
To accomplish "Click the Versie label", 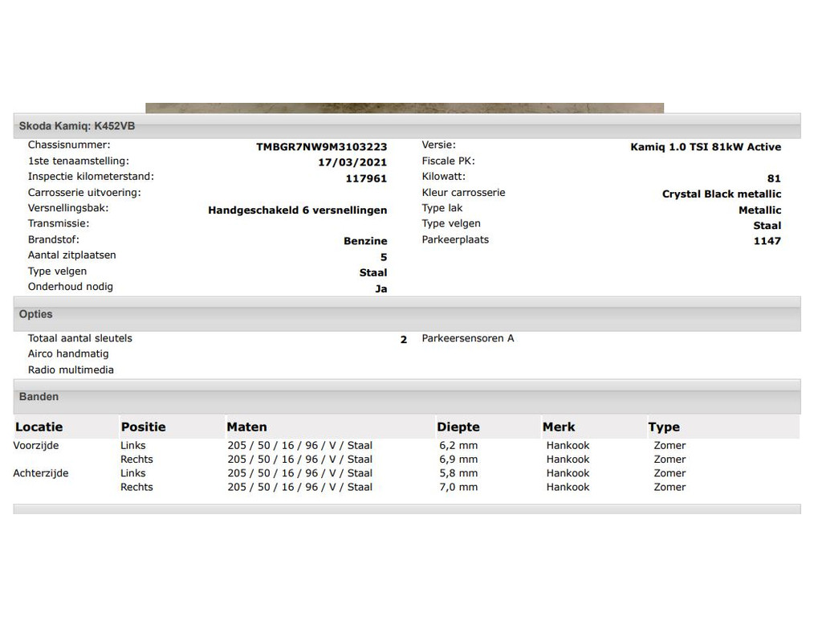I will point(439,145).
